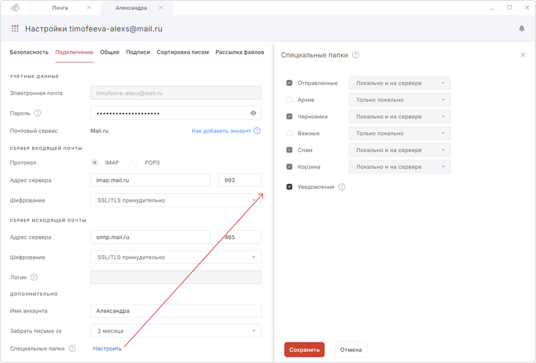The image size is (536, 363).
Task: Open storage dropdown for Архив
Action: [x=400, y=100]
